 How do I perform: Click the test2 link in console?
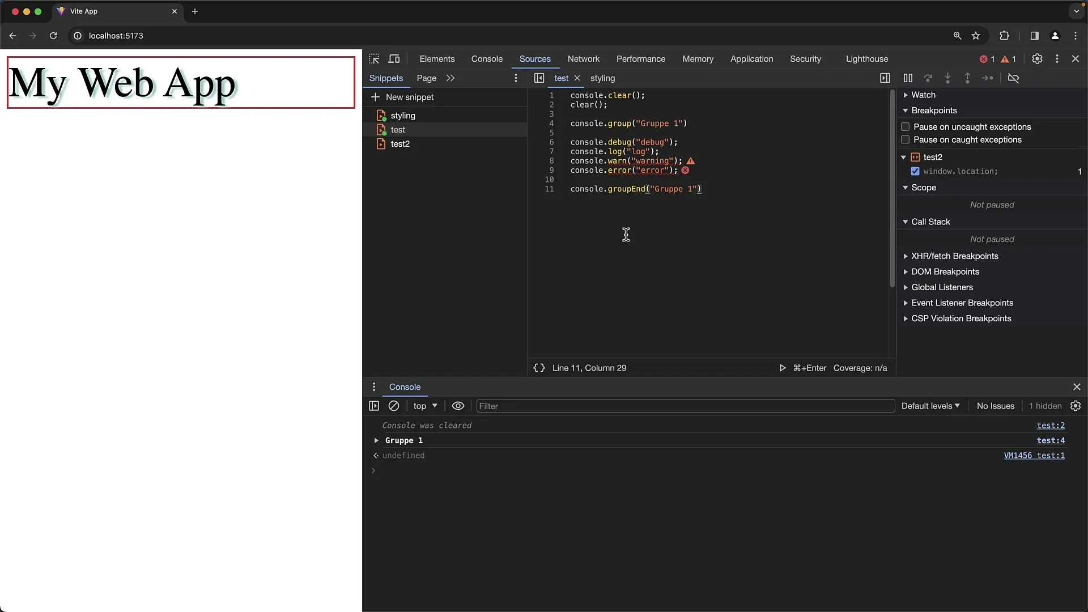[x=1051, y=425]
